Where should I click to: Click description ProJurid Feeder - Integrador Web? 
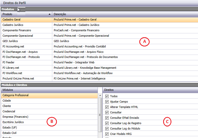(74, 62)
